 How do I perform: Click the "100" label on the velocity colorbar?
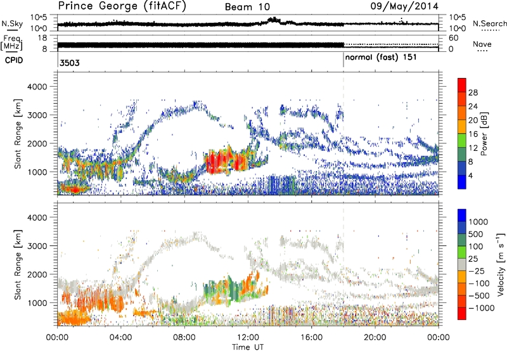(x=475, y=246)
